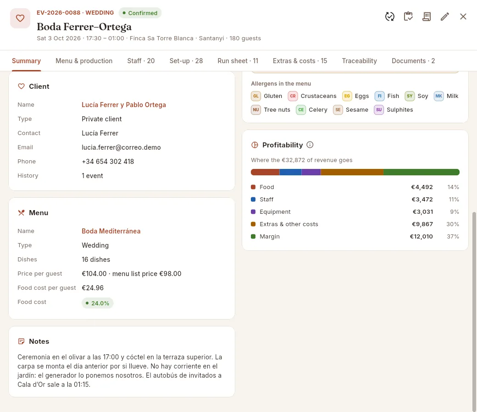The height and width of the screenshot is (412, 477).
Task: Click the orange Extras bar segment
Action: [x=352, y=172]
